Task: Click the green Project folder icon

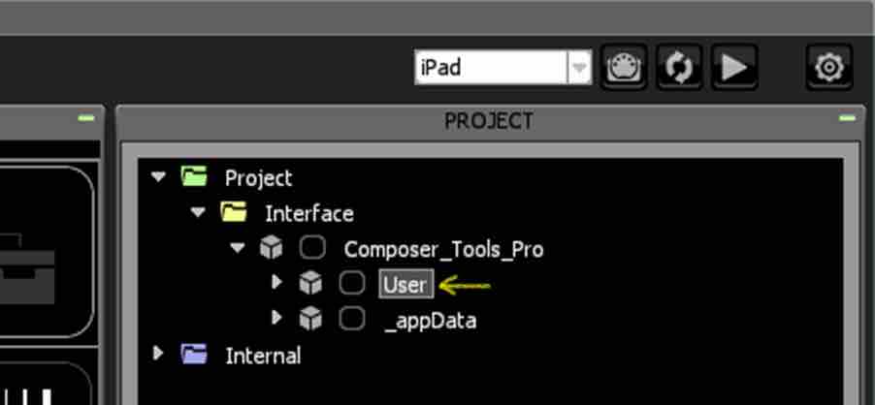Action: 194,176
